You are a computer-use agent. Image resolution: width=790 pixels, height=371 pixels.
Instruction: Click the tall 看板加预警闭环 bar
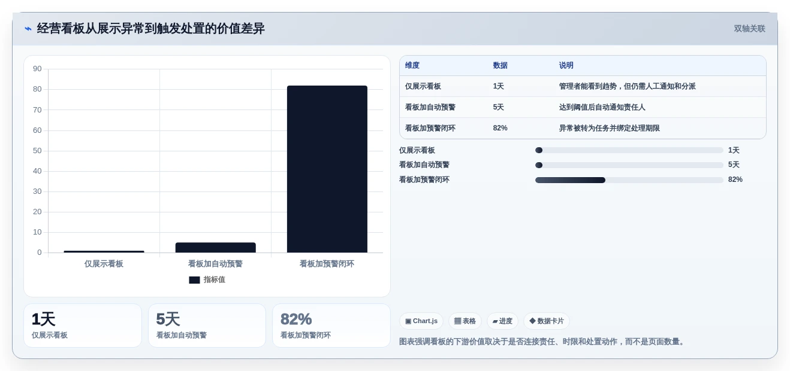point(327,169)
